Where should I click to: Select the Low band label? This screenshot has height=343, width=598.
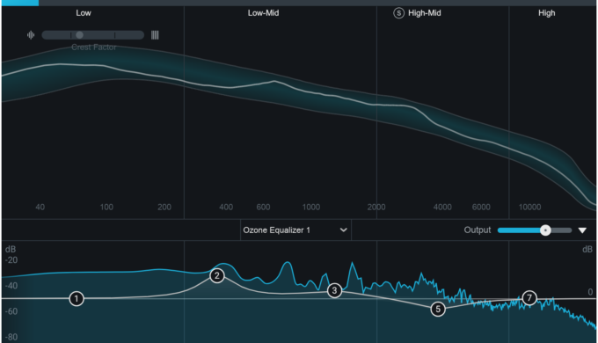coord(84,13)
